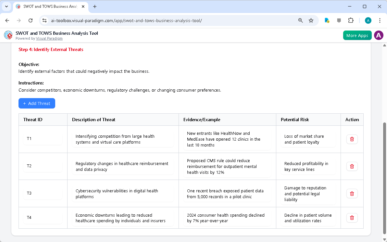Remove threat T3 via its delete icon
The width and height of the screenshot is (387, 242).
[x=352, y=193]
